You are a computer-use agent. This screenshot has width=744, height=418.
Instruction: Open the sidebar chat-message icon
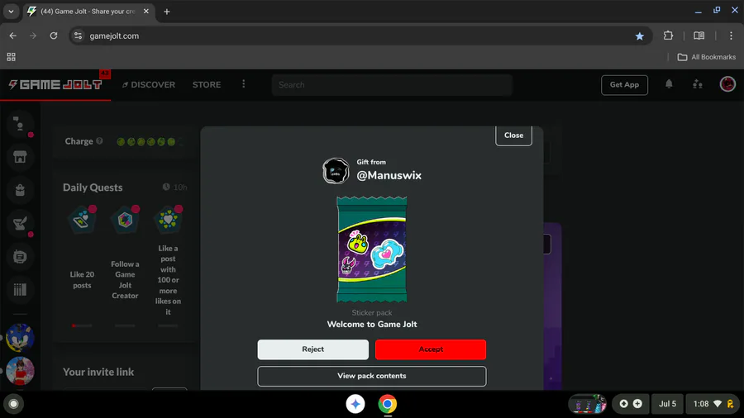coord(20,256)
